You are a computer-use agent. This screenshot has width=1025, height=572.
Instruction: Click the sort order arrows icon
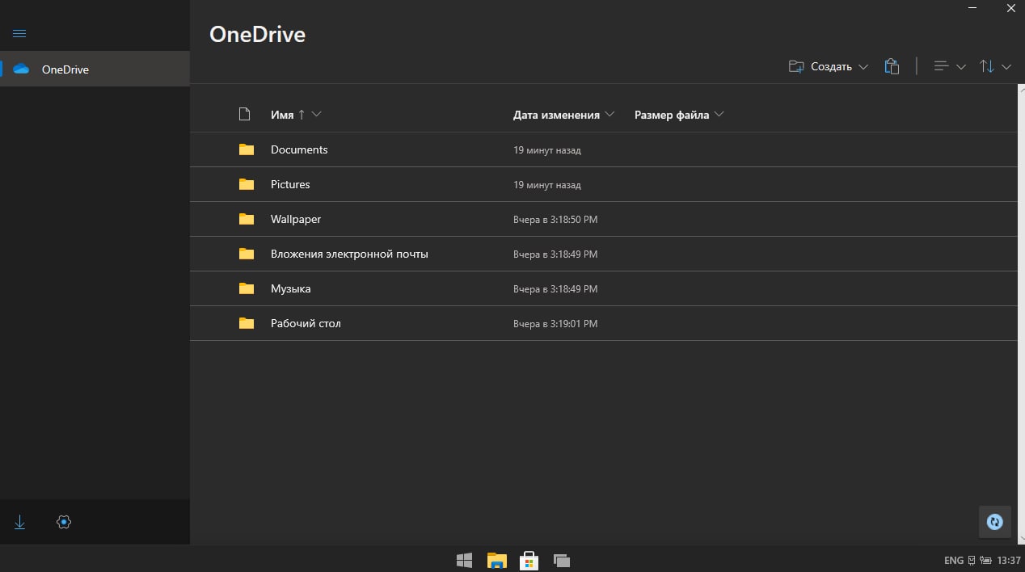click(987, 66)
